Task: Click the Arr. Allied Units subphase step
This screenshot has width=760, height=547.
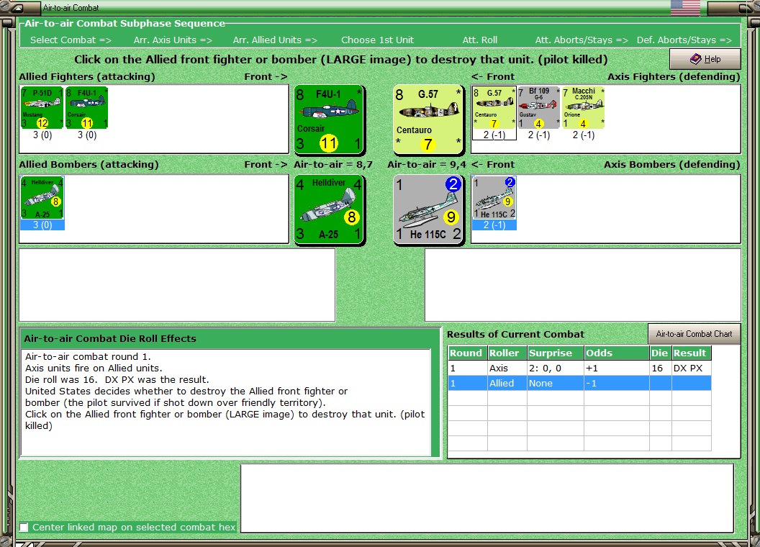Action: coord(275,40)
